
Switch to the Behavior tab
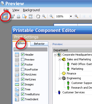pyautogui.click(x=39, y=44)
